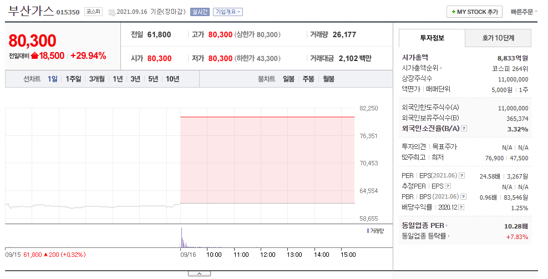Click the red price line in chart
The height and width of the screenshot is (279, 548).
[267, 117]
